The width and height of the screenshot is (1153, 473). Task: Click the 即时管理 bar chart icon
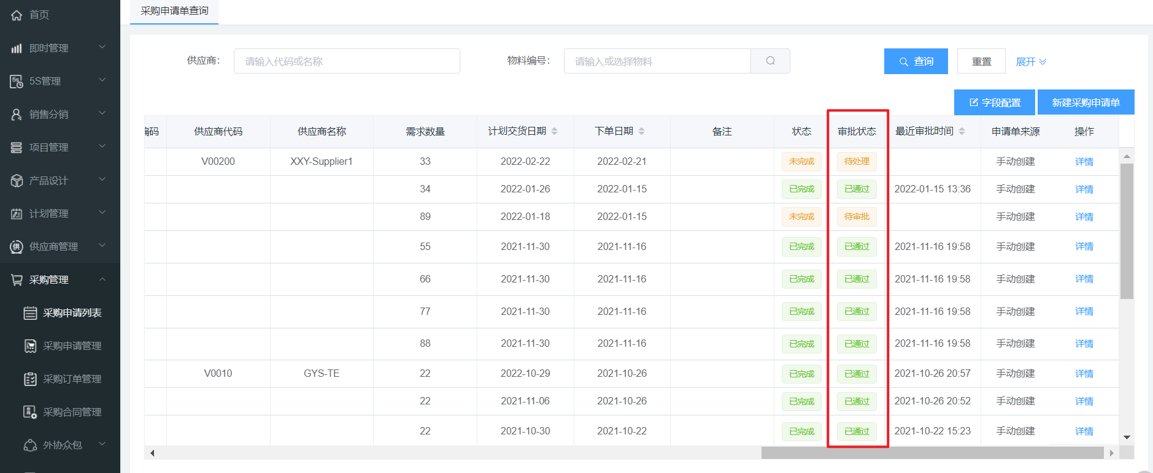17,48
